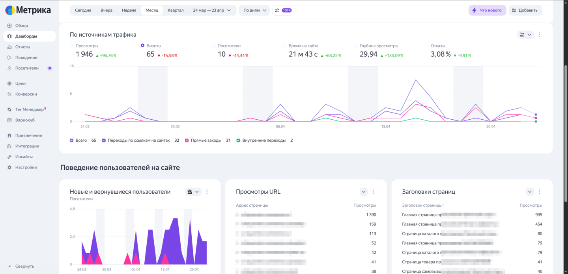The height and width of the screenshot is (274, 568).
Task: Expand the Просмотры URL widget chevron dropdown
Action: coord(363,192)
